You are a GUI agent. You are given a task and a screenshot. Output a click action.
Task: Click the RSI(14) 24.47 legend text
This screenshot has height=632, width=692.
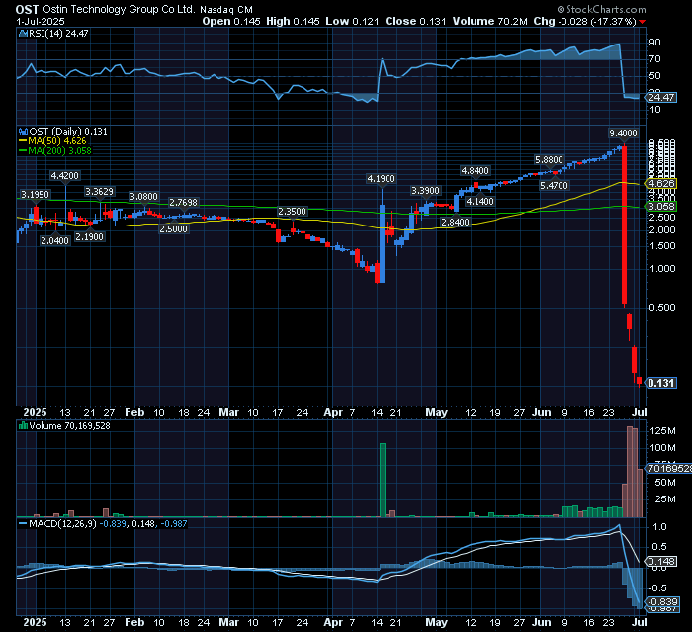click(58, 33)
